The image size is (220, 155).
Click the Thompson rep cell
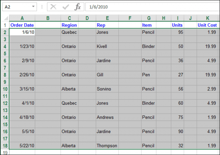(107, 145)
